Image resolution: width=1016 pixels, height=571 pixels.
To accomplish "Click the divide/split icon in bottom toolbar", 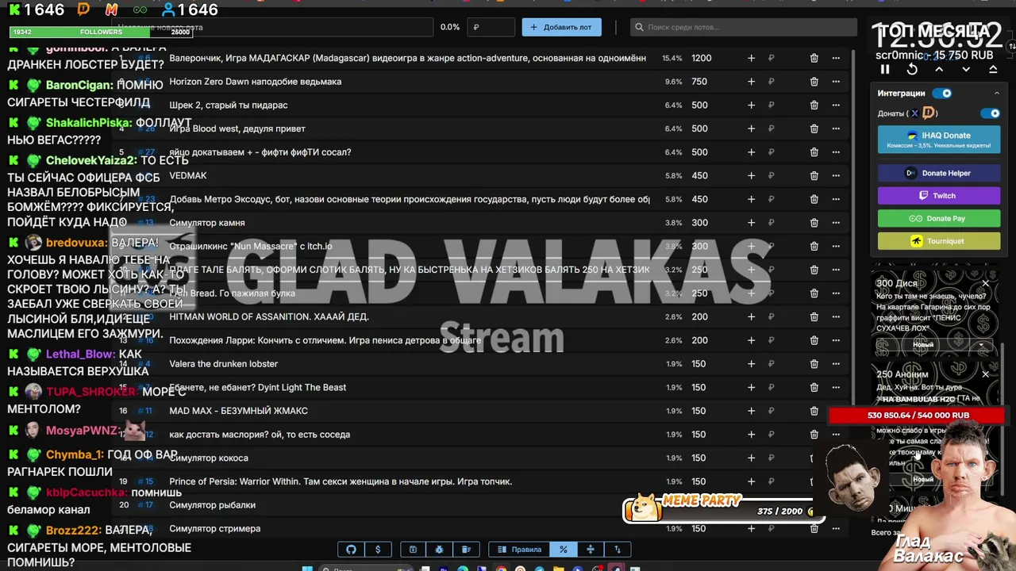I will [x=590, y=549].
